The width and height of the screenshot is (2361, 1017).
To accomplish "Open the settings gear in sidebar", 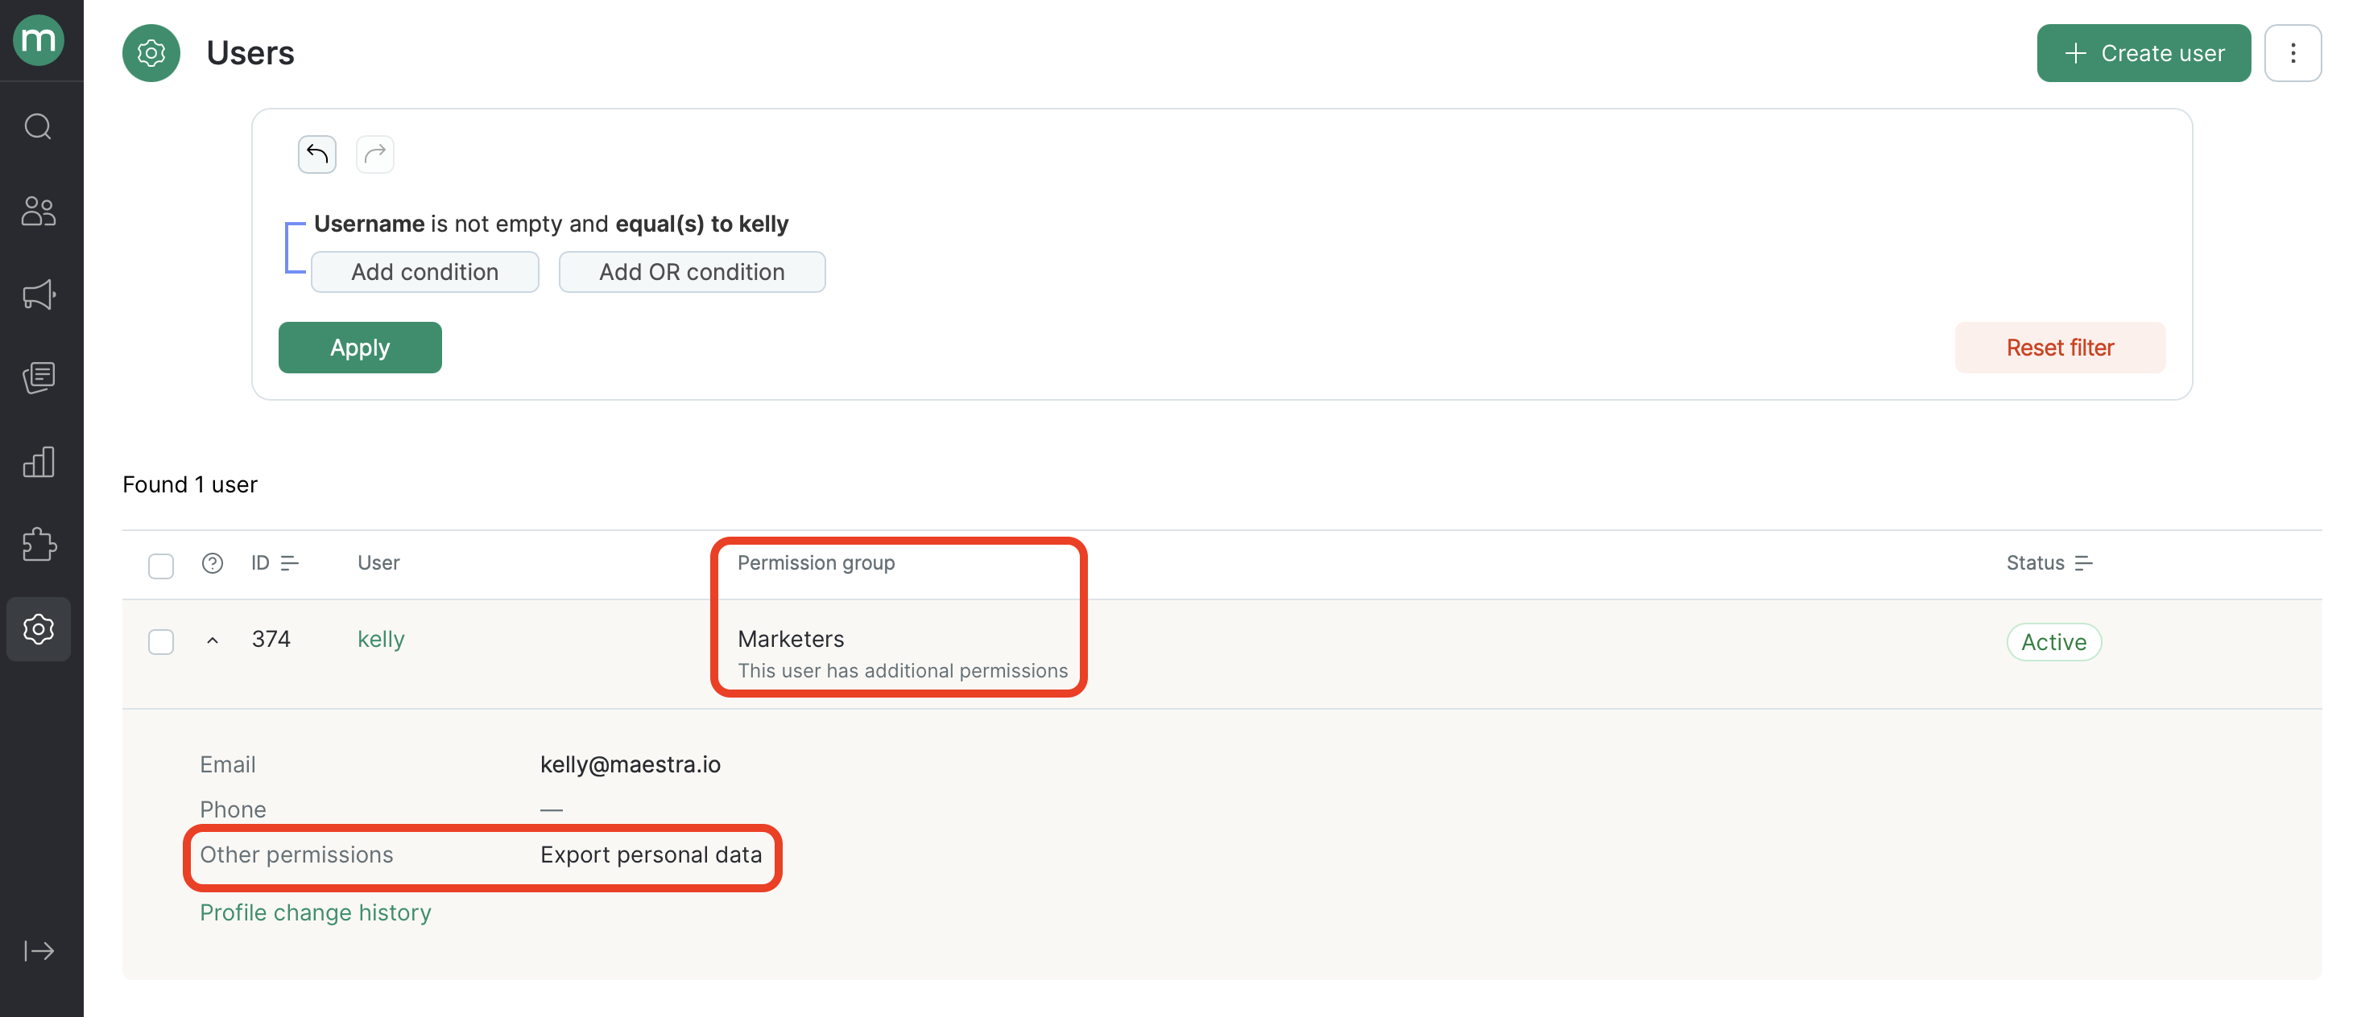I will 39,629.
